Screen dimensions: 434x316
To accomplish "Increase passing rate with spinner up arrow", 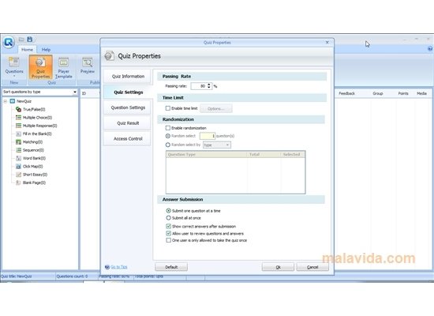I will pos(209,85).
